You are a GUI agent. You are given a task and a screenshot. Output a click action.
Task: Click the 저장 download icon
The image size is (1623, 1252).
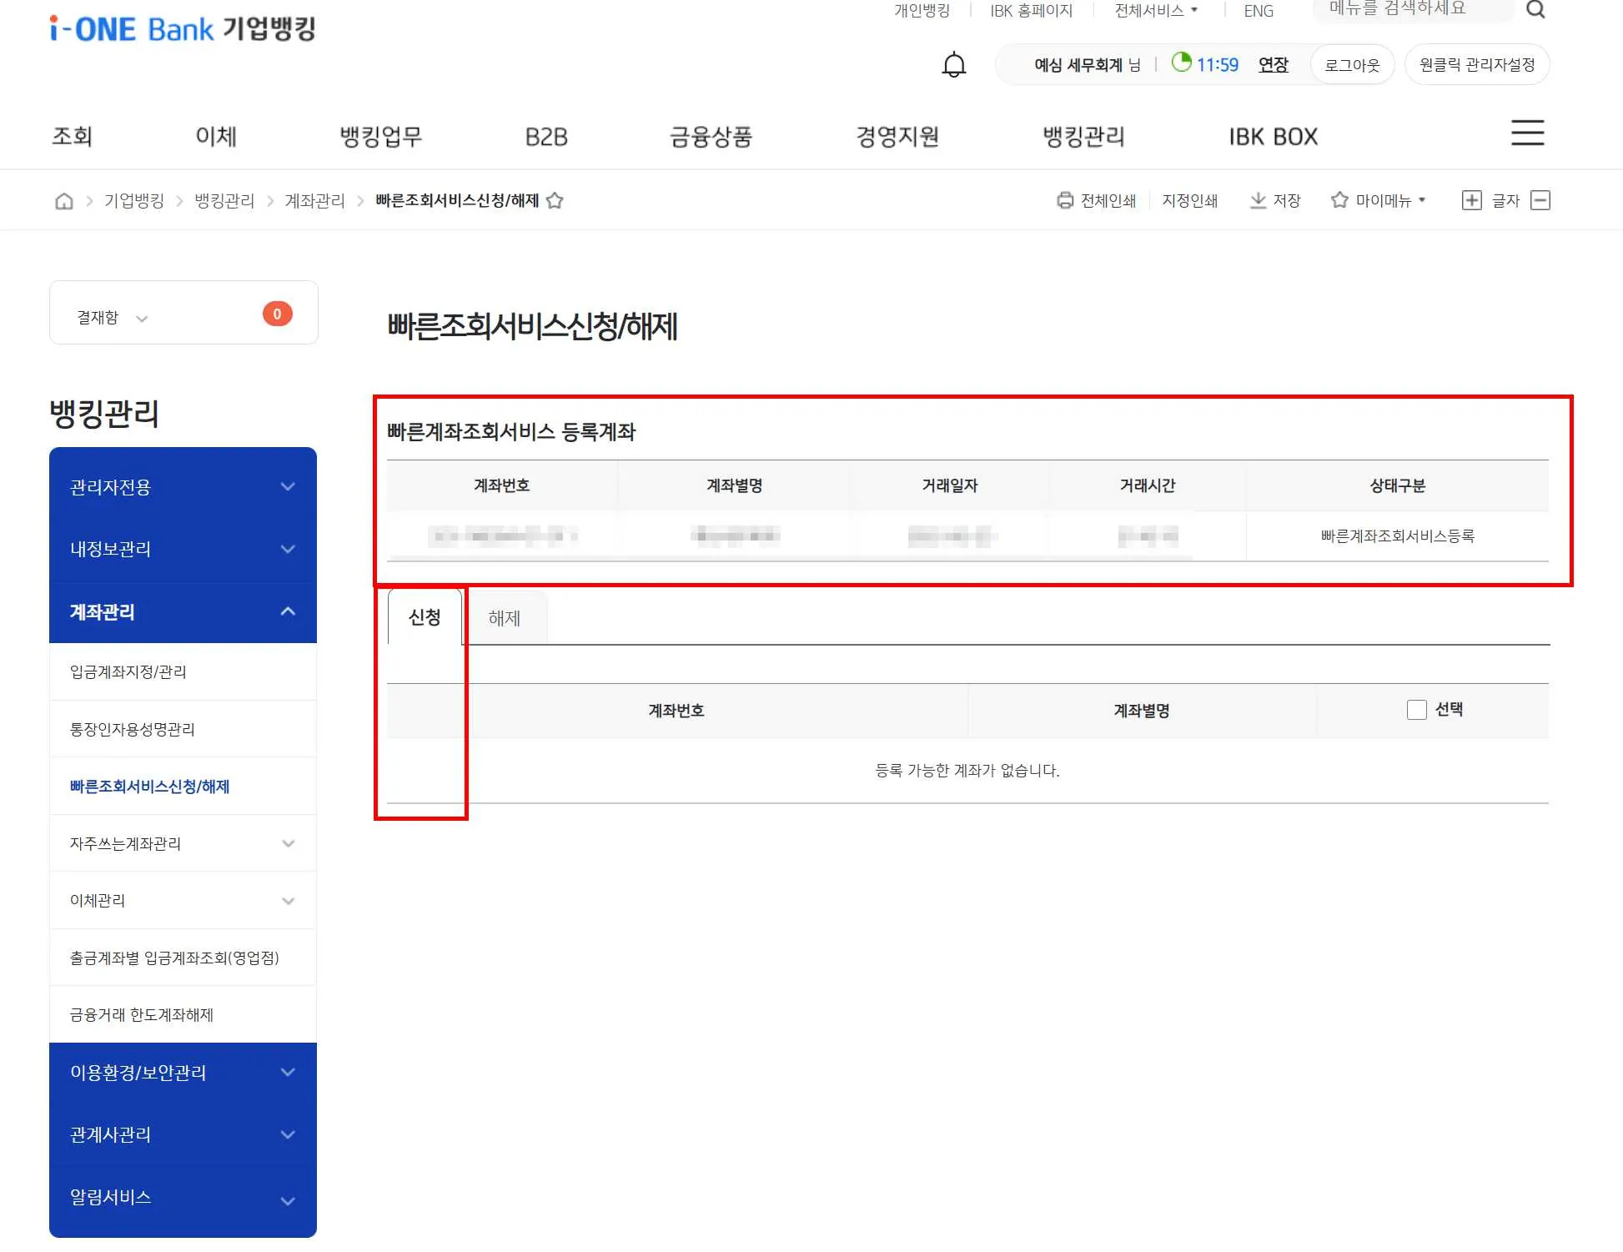tap(1258, 200)
